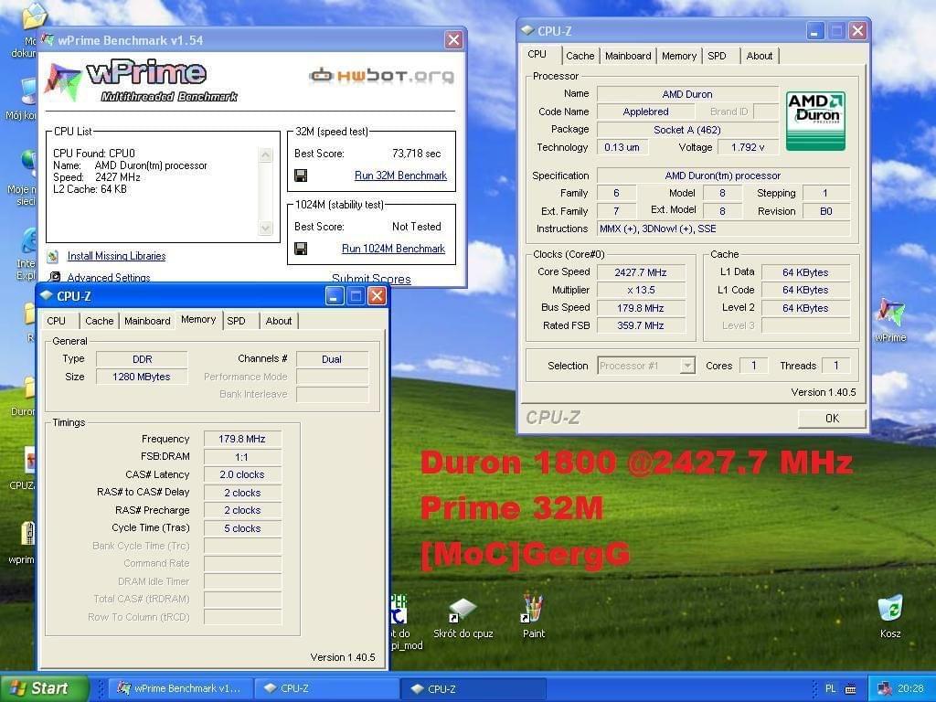The width and height of the screenshot is (936, 702).
Task: Click the 32M Best Score 73,718 sec
Action: pos(416,154)
